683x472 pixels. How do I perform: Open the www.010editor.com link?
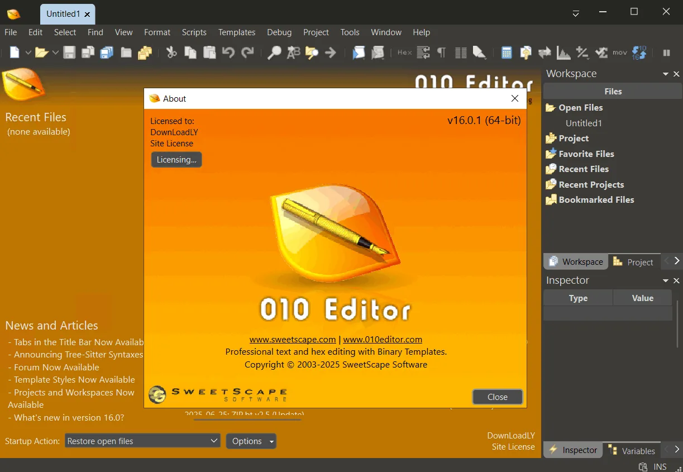[383, 339]
